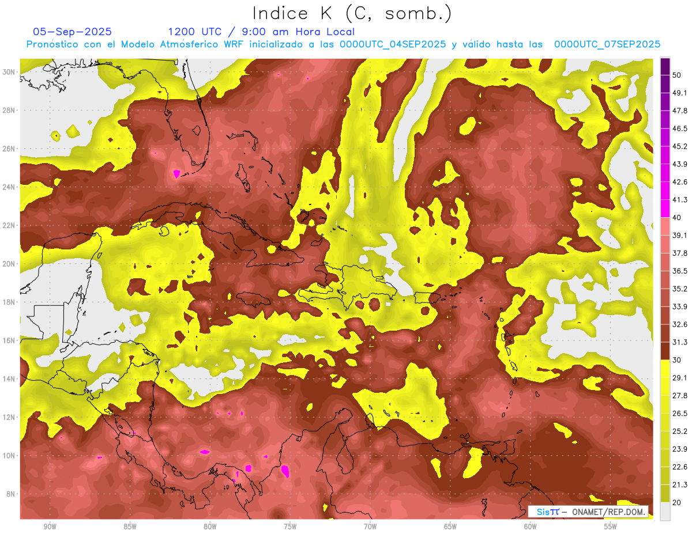
Task: Click the 25.2 value label on the color scale
Action: (680, 431)
